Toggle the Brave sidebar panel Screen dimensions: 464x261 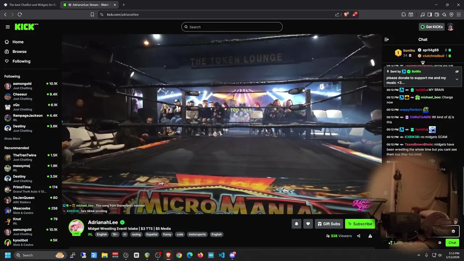430,14
